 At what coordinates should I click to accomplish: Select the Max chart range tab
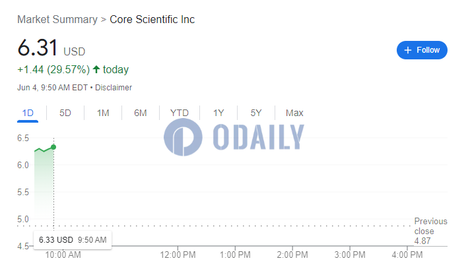coord(294,113)
